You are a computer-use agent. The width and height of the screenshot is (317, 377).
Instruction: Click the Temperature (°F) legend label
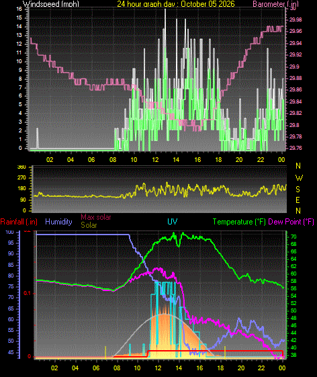point(239,222)
